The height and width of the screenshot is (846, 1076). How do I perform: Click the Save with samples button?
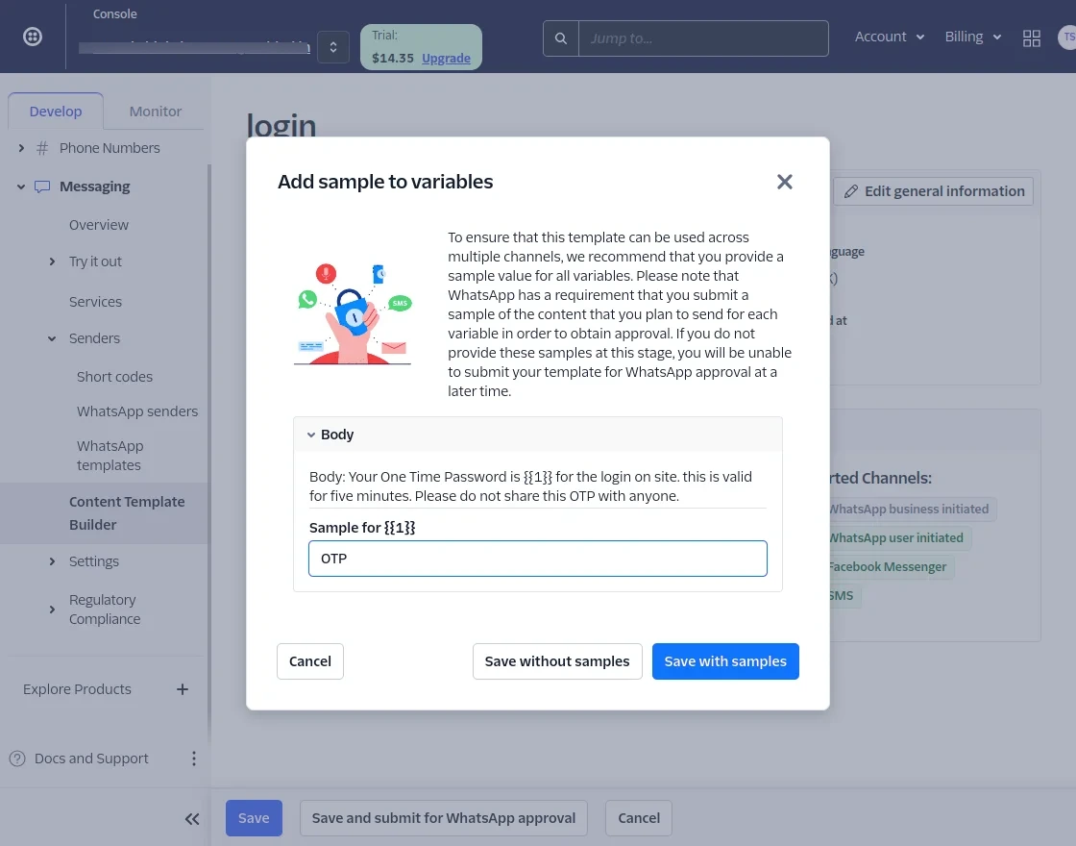point(725,661)
